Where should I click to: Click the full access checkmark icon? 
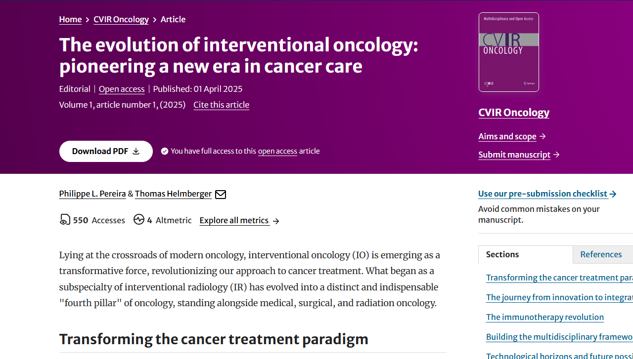click(165, 151)
